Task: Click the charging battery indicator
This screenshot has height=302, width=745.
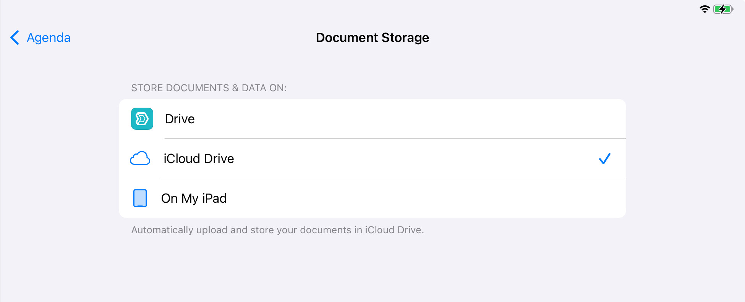Action: 723,9
